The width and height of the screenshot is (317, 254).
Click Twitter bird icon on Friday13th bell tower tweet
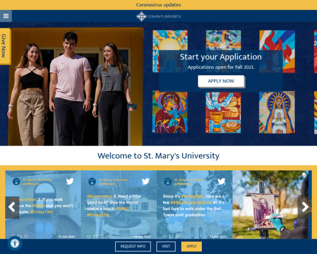[x=221, y=181]
